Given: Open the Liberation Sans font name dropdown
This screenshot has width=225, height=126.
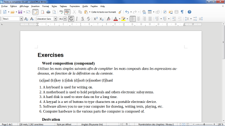Looking at the screenshot, I should (56, 19).
